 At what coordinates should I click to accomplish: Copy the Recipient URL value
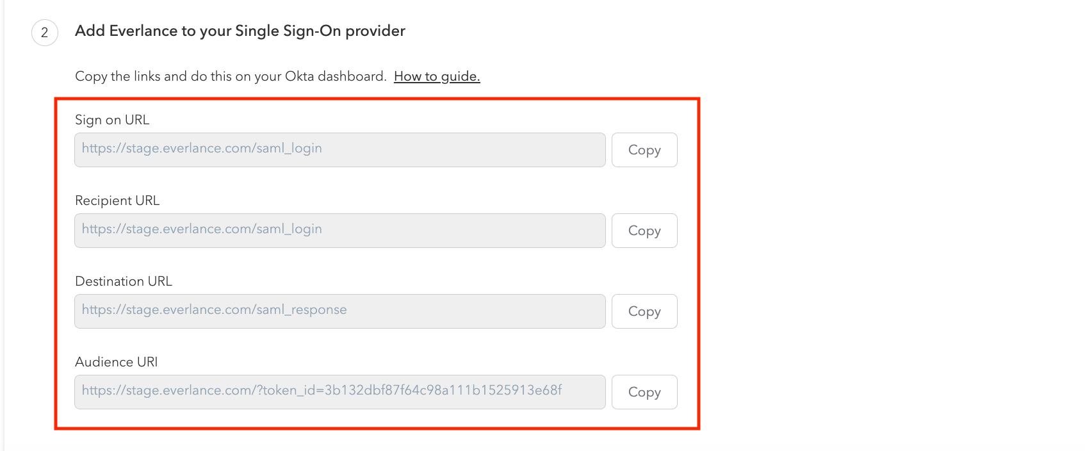point(644,231)
